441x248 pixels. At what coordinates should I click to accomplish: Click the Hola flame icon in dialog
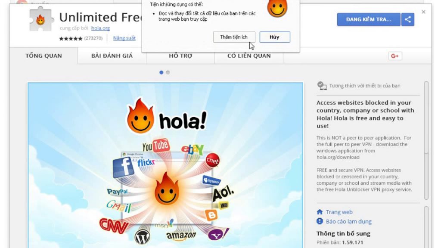277,9
